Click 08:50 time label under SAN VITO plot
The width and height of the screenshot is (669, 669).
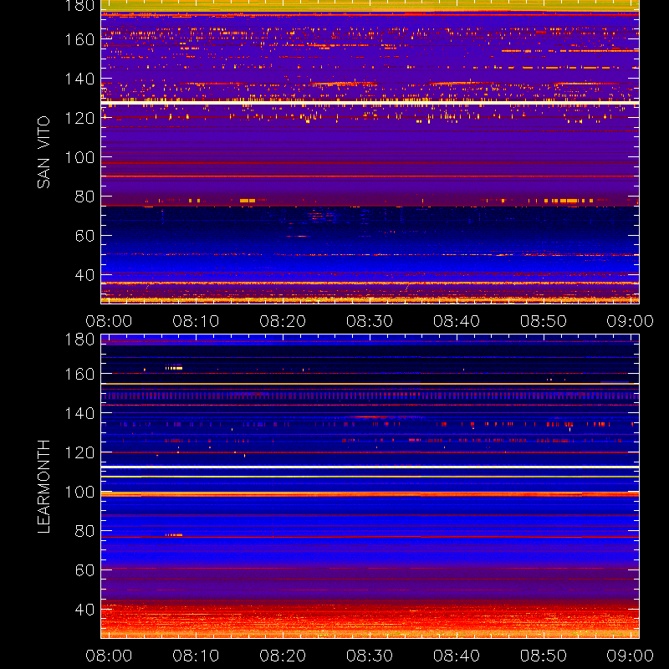(543, 321)
